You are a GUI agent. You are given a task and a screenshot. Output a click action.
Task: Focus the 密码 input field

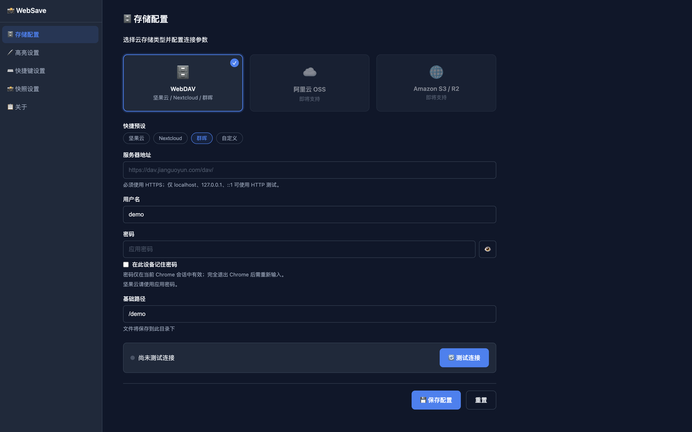click(x=299, y=249)
